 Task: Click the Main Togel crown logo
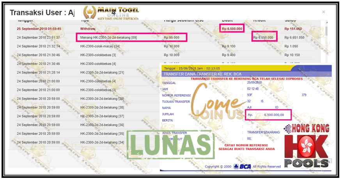[90, 12]
